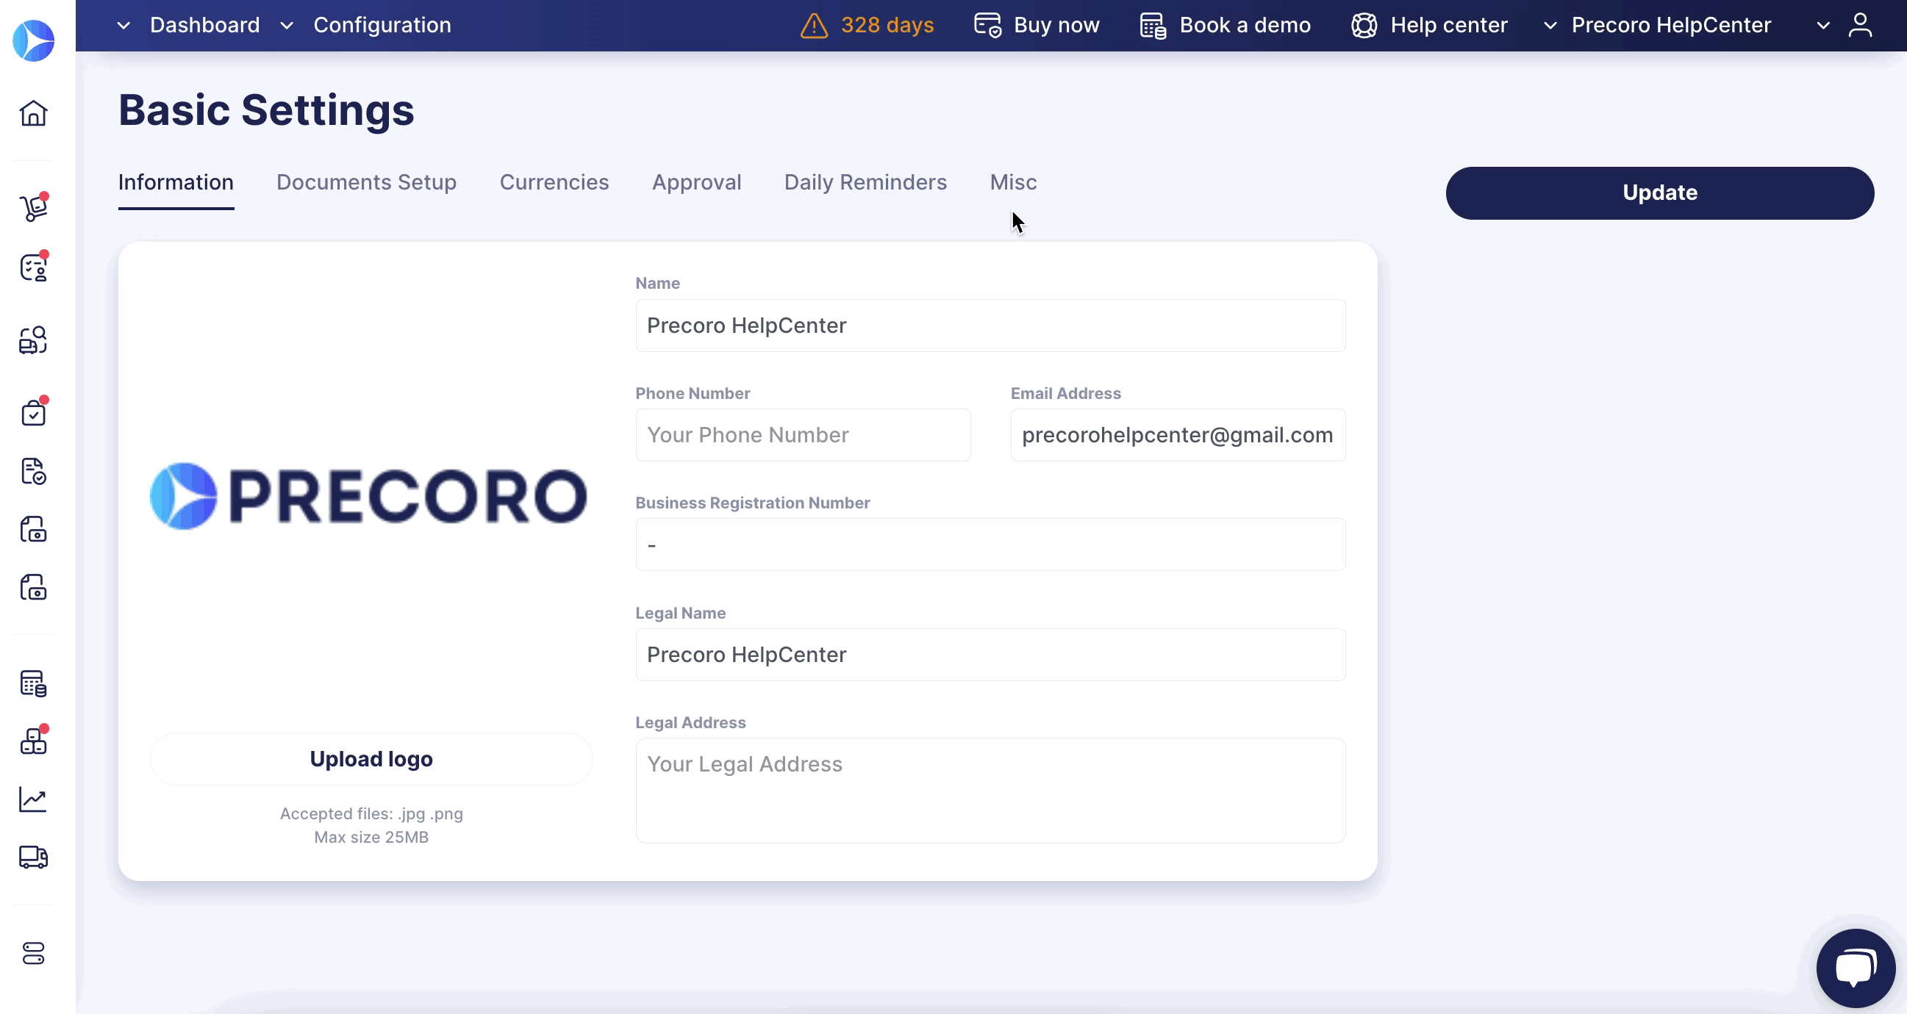Open the shopping bag checkmark sidebar icon

pos(33,412)
